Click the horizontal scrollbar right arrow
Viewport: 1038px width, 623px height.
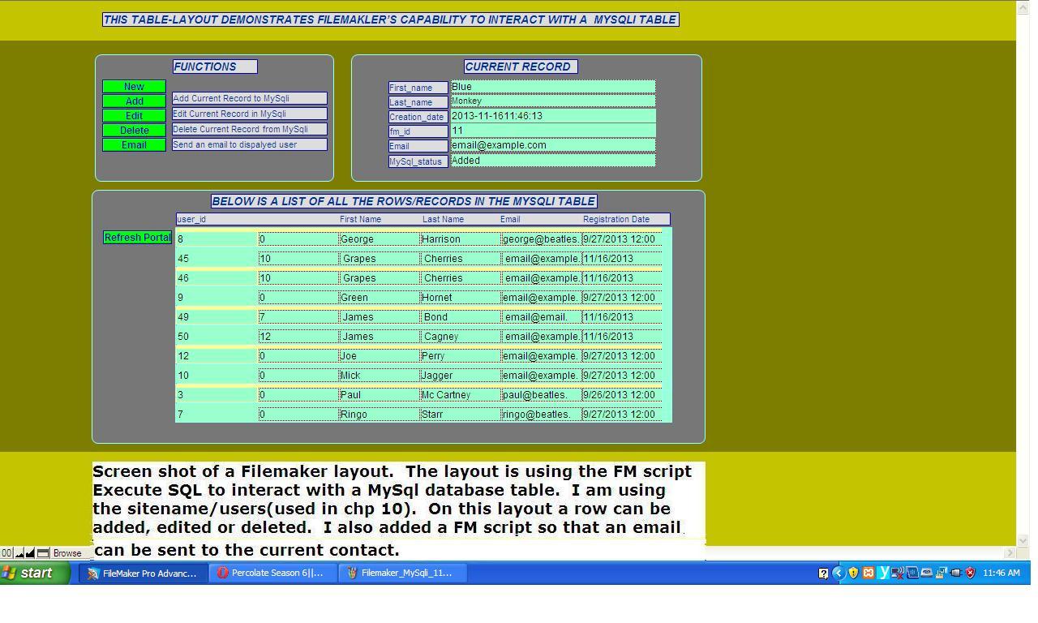(1010, 553)
